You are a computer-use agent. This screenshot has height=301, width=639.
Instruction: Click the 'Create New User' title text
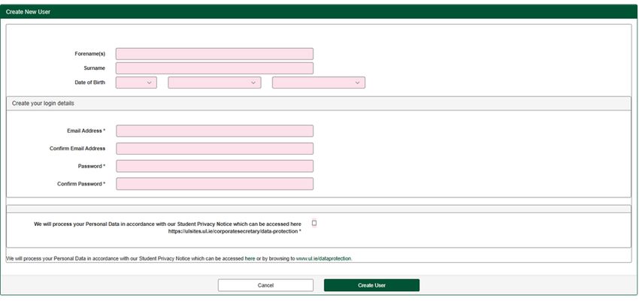[x=28, y=12]
